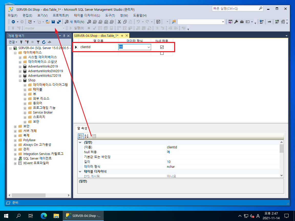The width and height of the screenshot is (295, 221).
Task: Open Windows Start menu
Action: click(x=6, y=216)
